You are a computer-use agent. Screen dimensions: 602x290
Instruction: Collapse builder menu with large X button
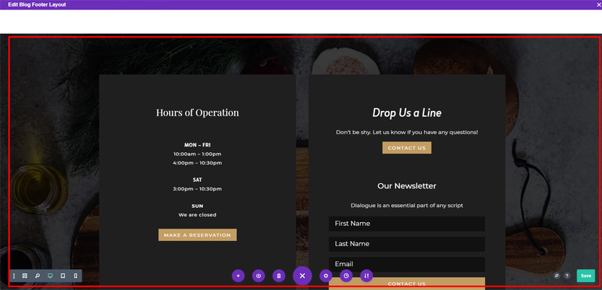pyautogui.click(x=302, y=276)
